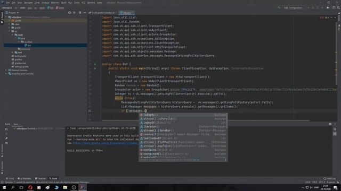Click the Add Configuration button
The image size is (341, 191).
pyautogui.click(x=294, y=7)
